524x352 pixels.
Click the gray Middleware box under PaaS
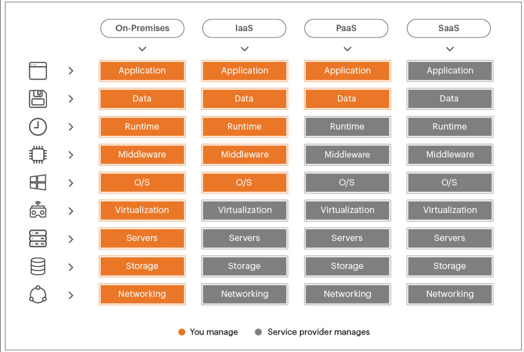coord(347,155)
